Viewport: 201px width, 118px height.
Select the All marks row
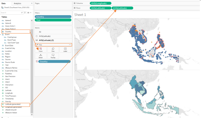[x=53, y=32]
